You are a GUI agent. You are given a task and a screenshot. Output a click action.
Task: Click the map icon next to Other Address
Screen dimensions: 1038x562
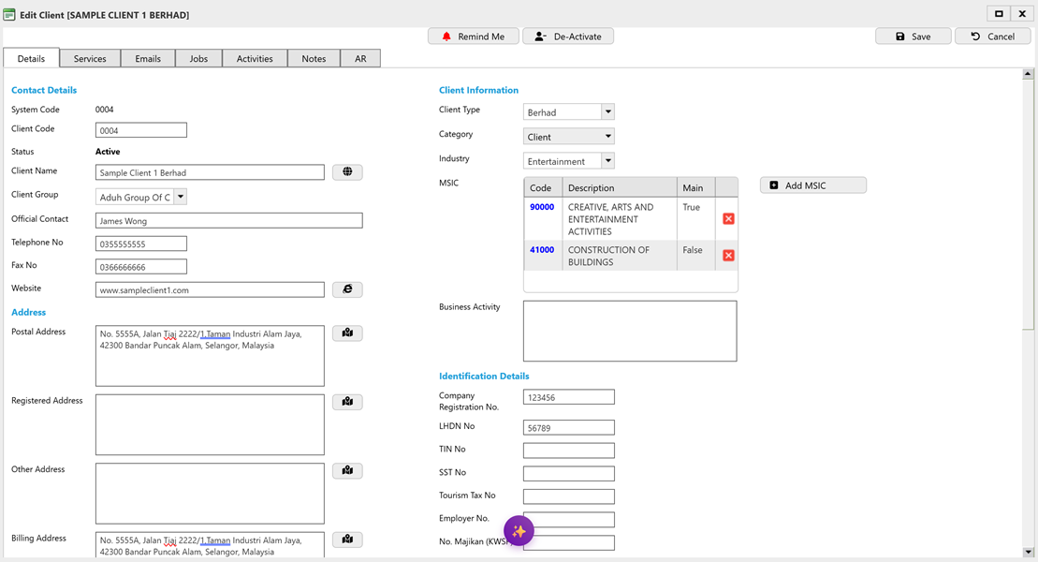[347, 470]
